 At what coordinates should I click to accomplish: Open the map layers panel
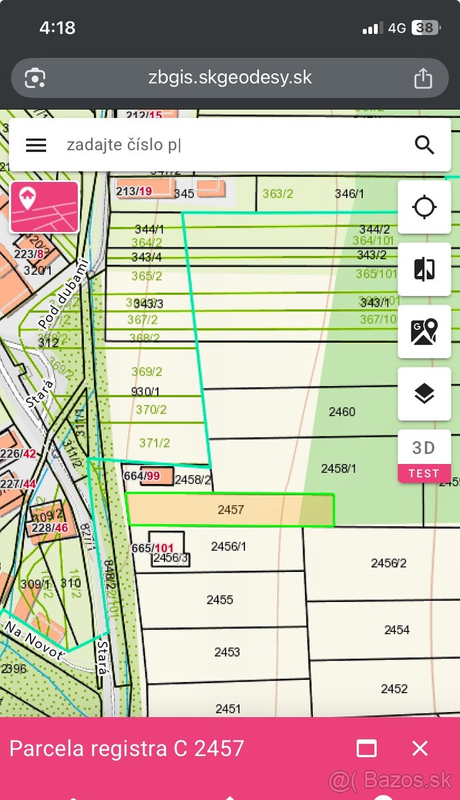(x=424, y=394)
